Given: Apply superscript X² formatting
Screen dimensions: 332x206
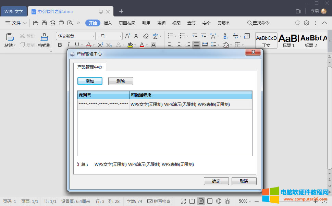Looking at the screenshot, I should click(100, 45).
